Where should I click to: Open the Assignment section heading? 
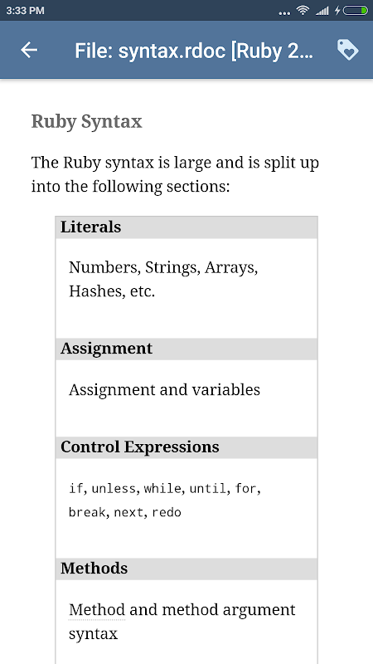[106, 349]
